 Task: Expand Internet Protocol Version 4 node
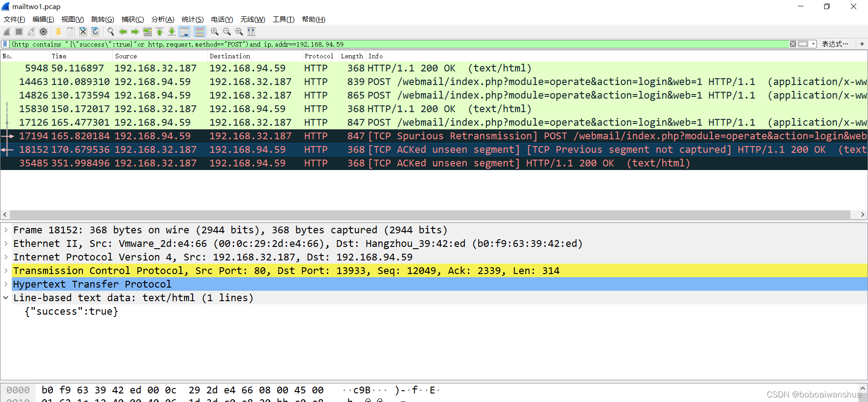click(x=6, y=257)
